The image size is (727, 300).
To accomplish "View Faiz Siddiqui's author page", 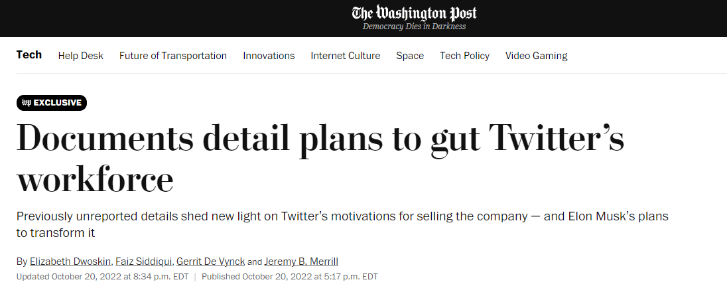I will coord(143,262).
